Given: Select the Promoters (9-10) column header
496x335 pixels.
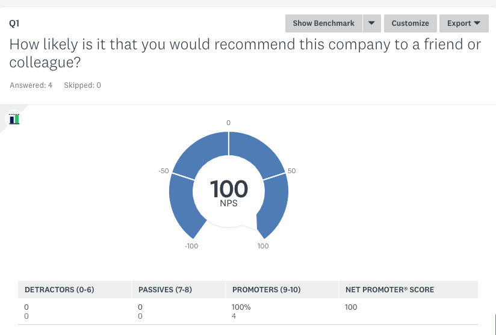Looking at the screenshot, I should click(x=282, y=289).
